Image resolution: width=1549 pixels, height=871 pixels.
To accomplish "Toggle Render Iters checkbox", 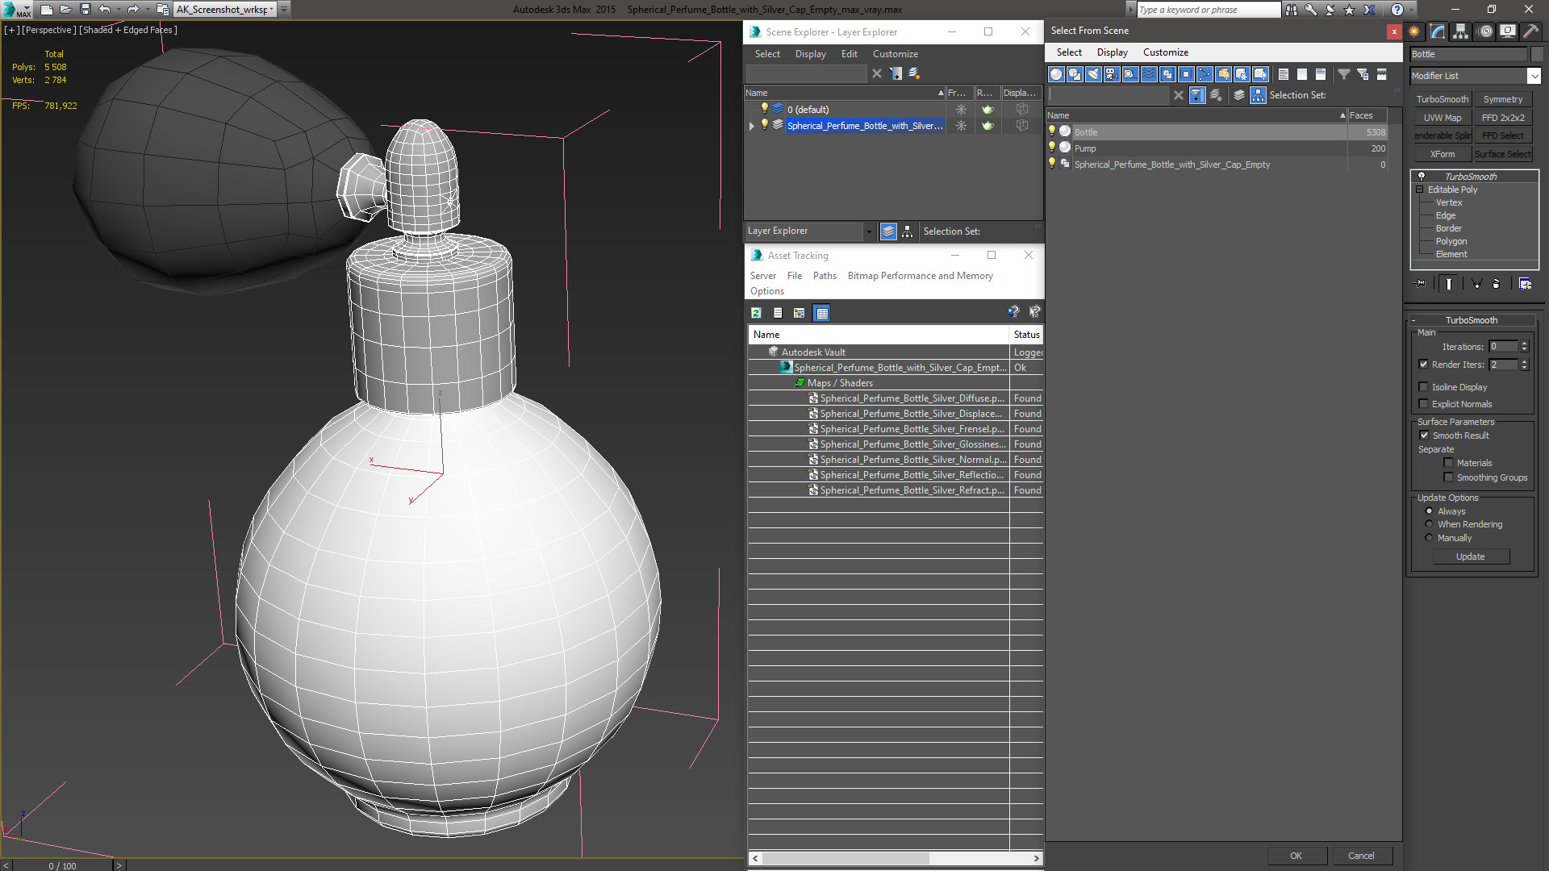I will [1424, 365].
